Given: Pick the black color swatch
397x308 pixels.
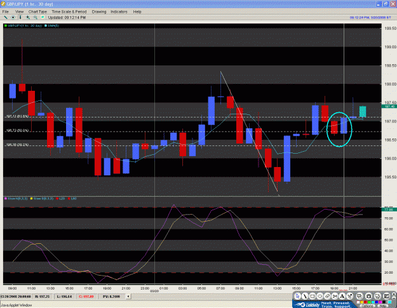Looking at the screenshot, I should click(384, 302).
